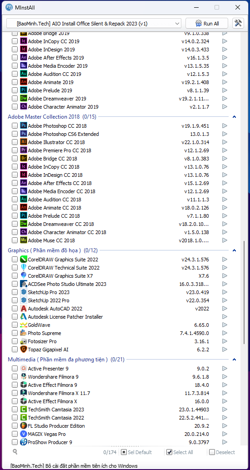Collapse the Graphics group chevron
250x470 pixels.
pos(235,250)
